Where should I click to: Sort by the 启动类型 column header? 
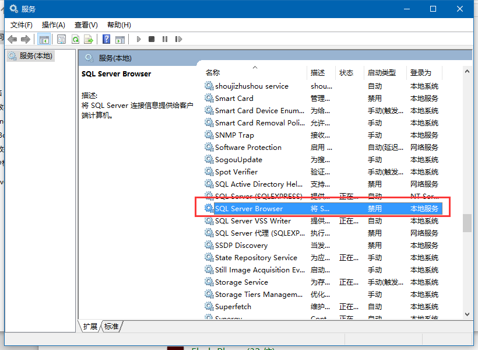(385, 72)
